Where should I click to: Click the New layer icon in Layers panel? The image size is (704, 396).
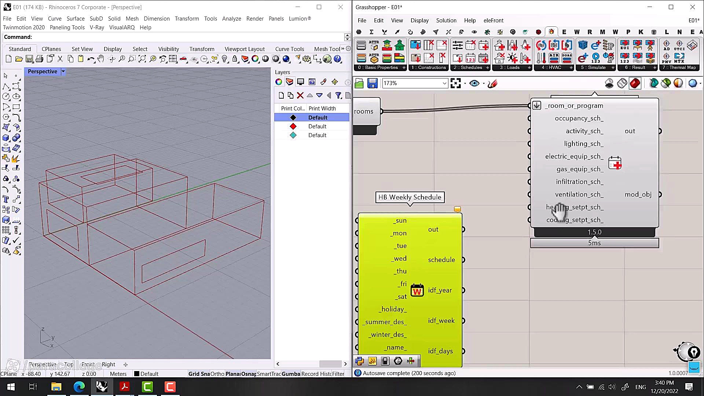tap(281, 96)
